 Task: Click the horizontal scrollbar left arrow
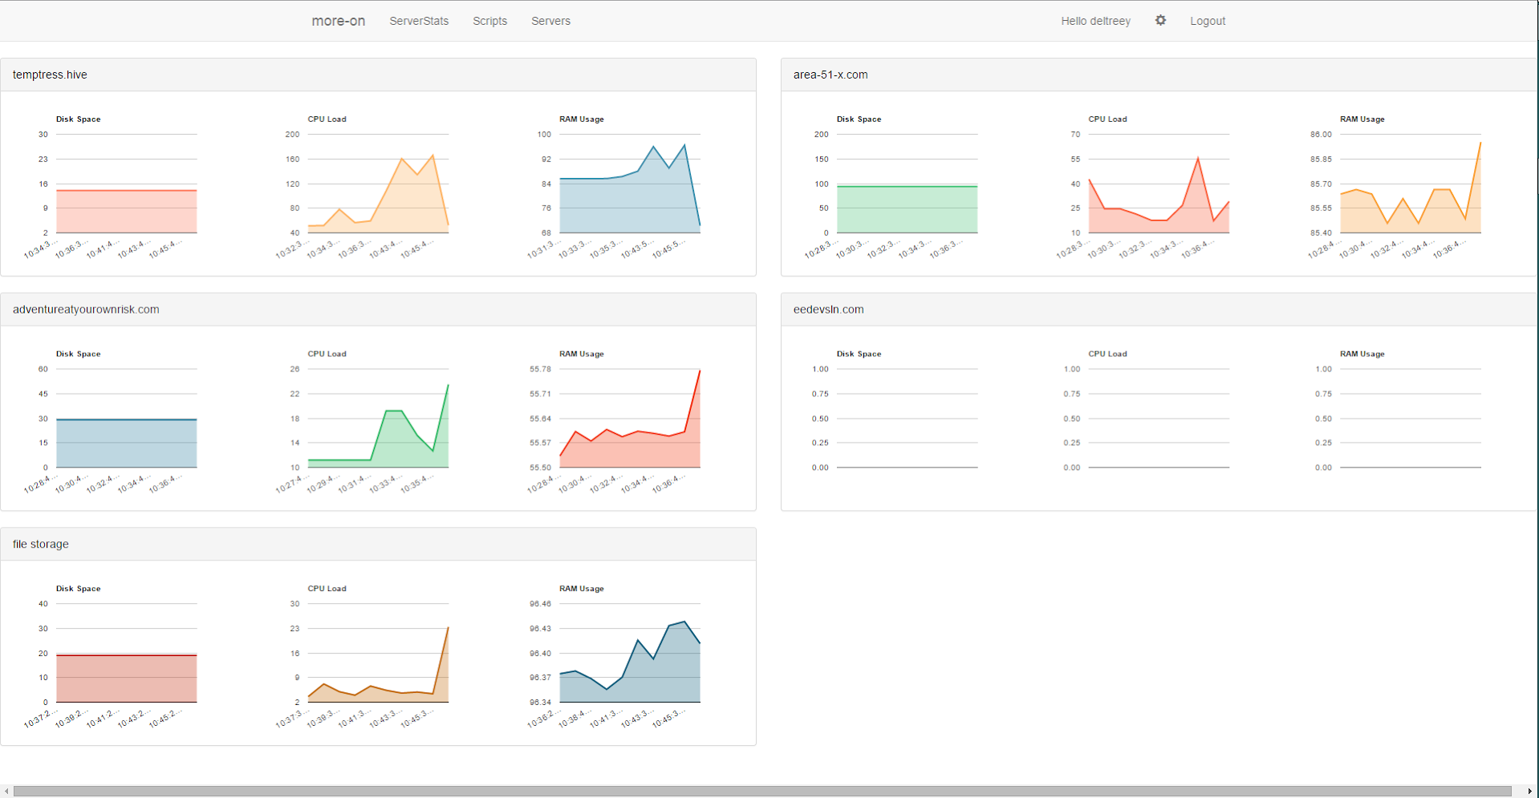click(6, 792)
